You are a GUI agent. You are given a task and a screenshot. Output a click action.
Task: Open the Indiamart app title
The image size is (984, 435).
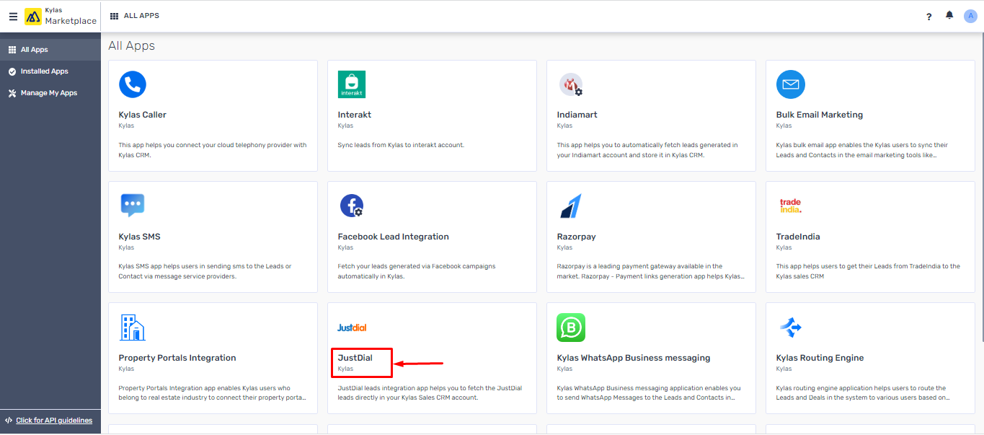(x=577, y=115)
